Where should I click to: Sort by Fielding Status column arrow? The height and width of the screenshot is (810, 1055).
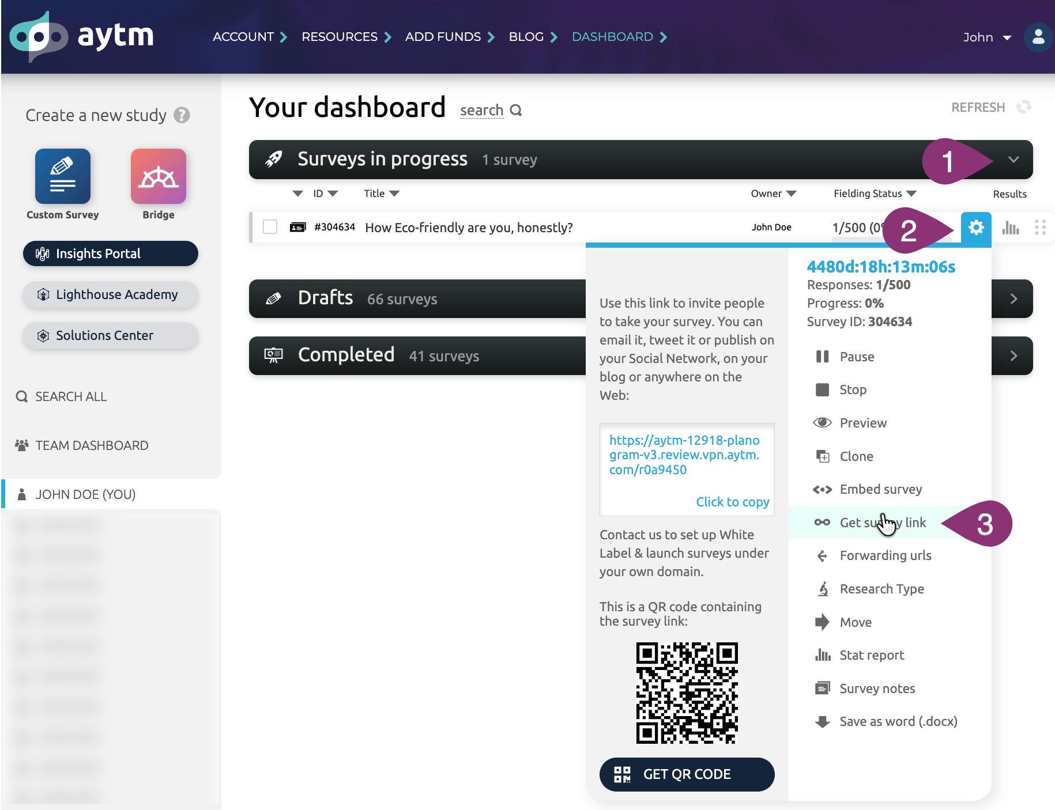(911, 194)
